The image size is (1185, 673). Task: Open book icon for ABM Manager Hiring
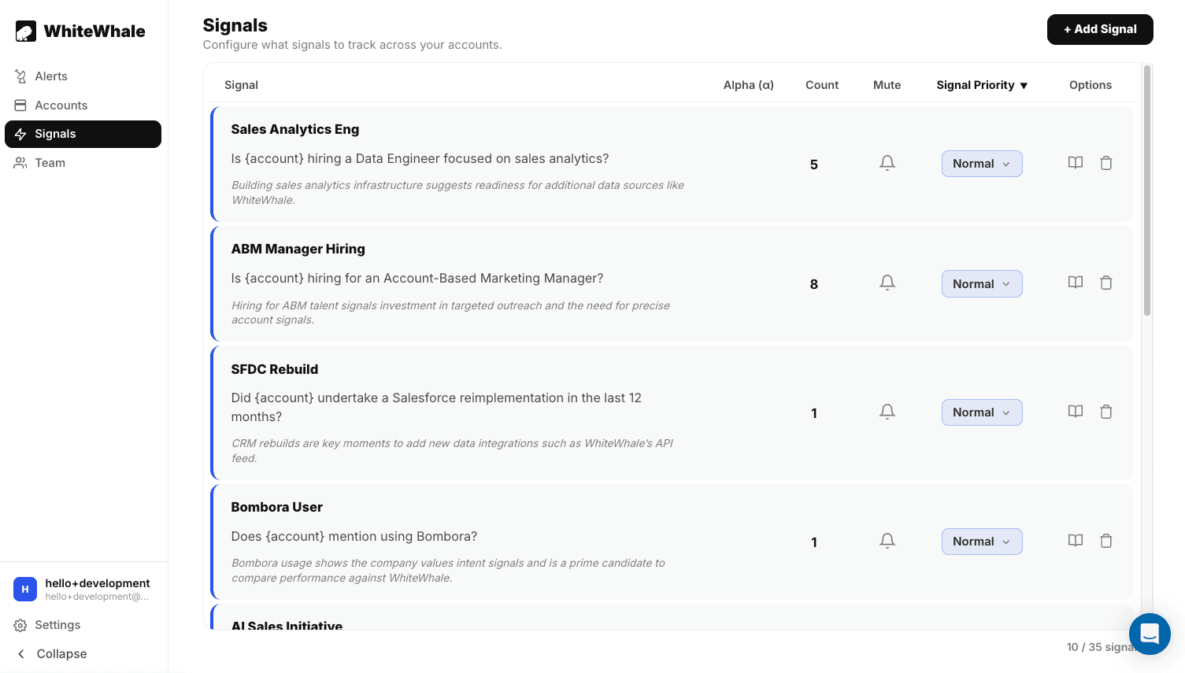[1076, 283]
